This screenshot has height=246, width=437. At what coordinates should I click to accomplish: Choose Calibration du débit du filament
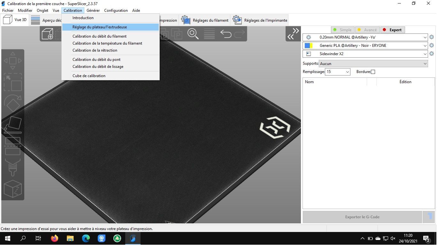(x=110, y=36)
